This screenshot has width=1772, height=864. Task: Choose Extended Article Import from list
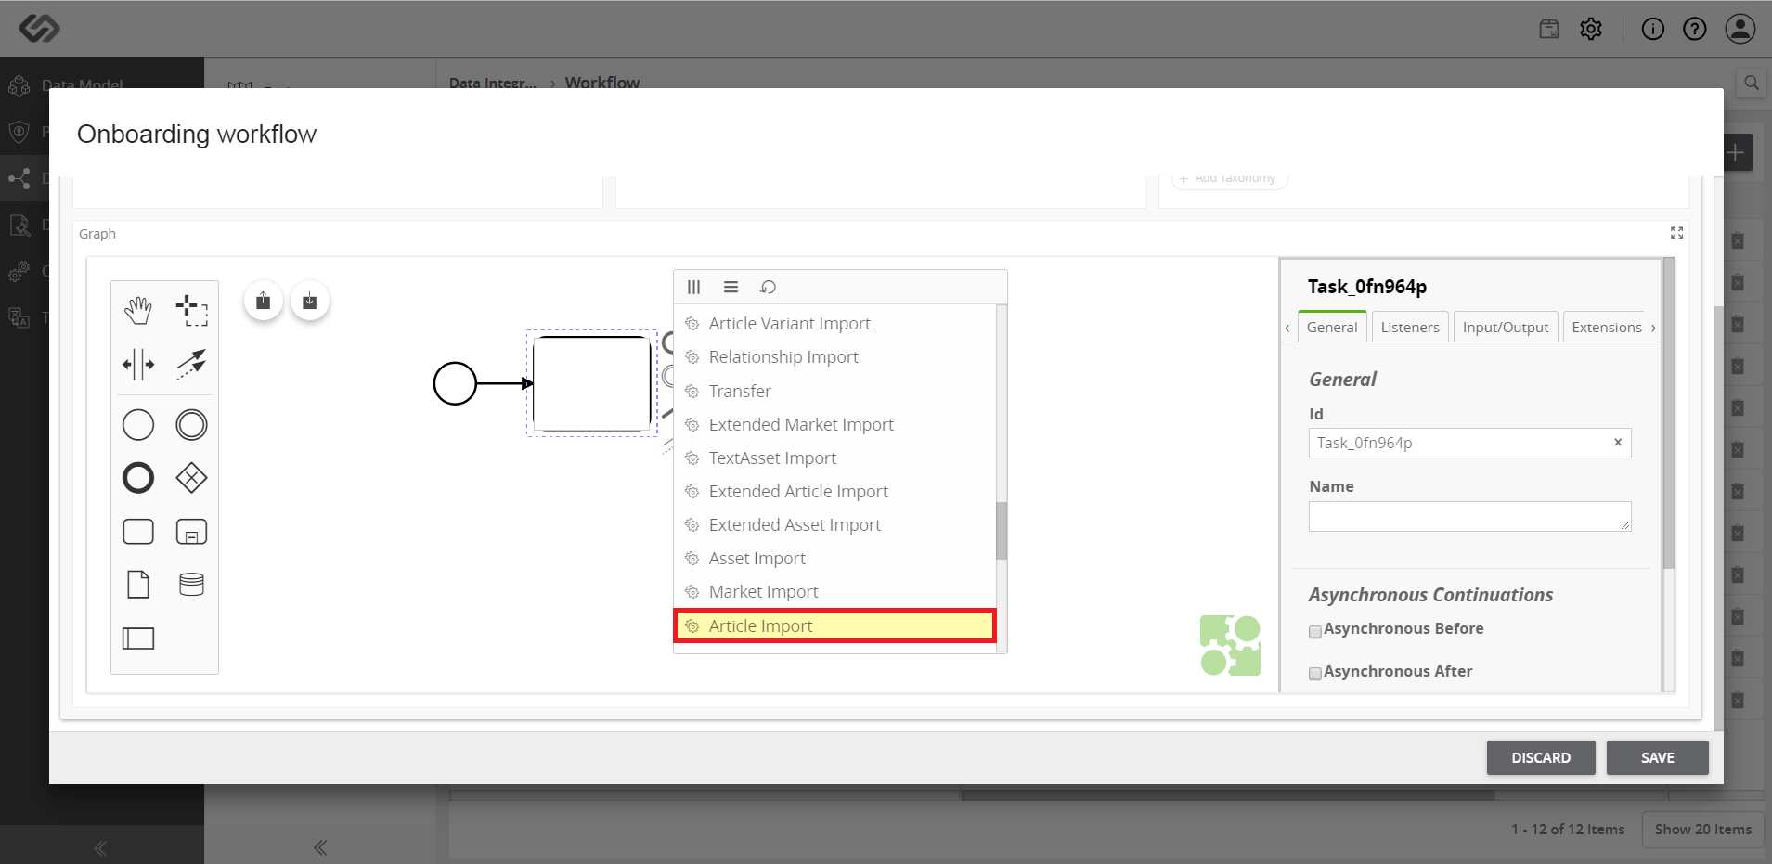[x=835, y=491]
